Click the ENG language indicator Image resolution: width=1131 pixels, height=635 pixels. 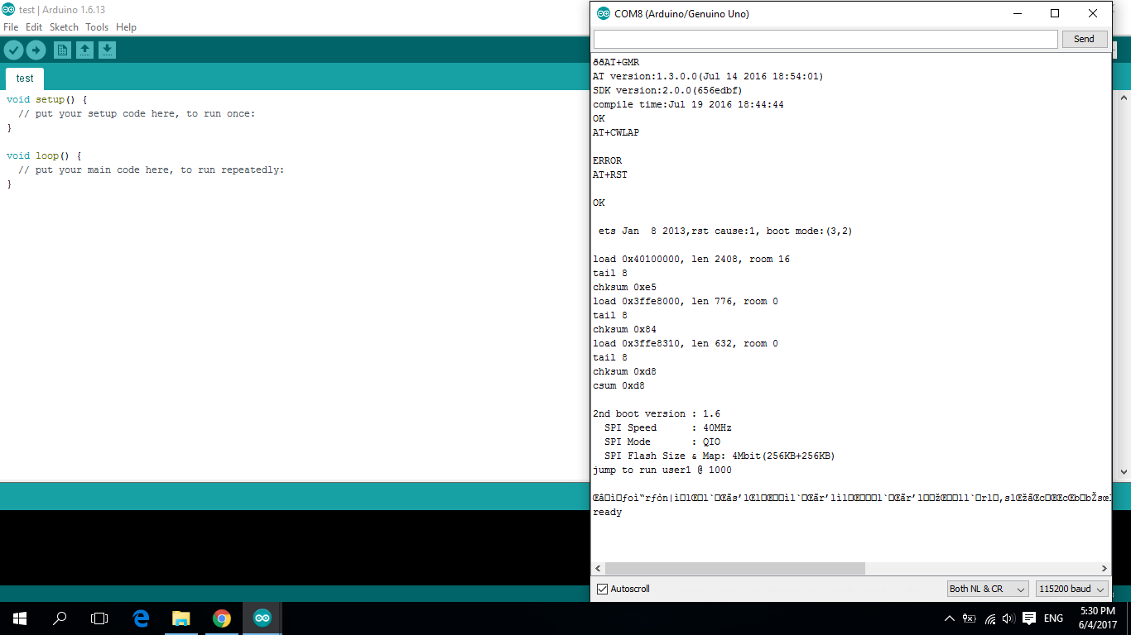tap(1053, 618)
